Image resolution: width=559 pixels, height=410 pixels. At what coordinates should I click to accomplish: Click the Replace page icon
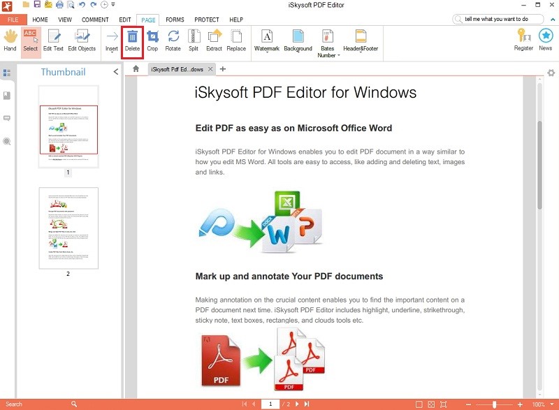coord(236,41)
